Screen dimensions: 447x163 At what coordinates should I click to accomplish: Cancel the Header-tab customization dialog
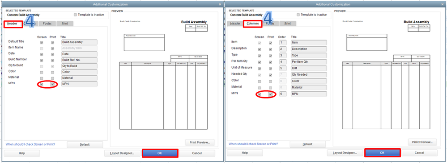coord(197,153)
